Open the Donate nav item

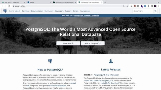[76, 11]
